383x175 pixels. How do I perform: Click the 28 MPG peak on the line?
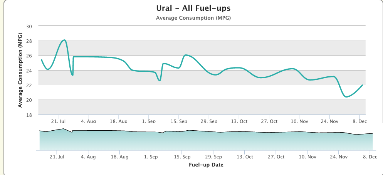64,40
